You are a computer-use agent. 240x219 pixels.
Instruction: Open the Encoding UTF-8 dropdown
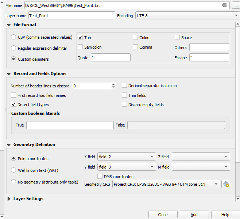click(187, 16)
